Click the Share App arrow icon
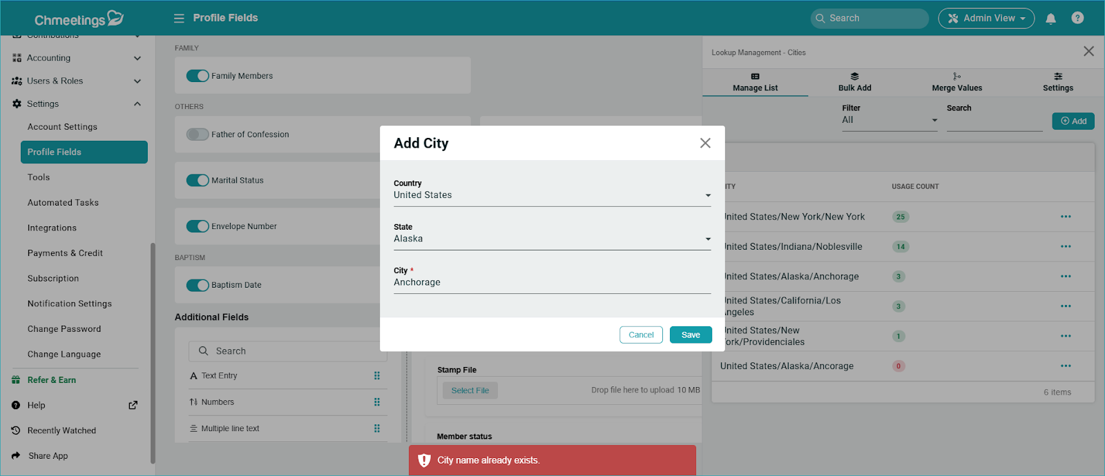 16,456
